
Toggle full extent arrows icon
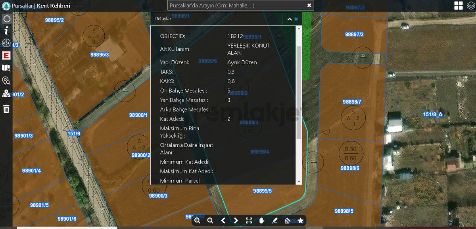coord(249,221)
